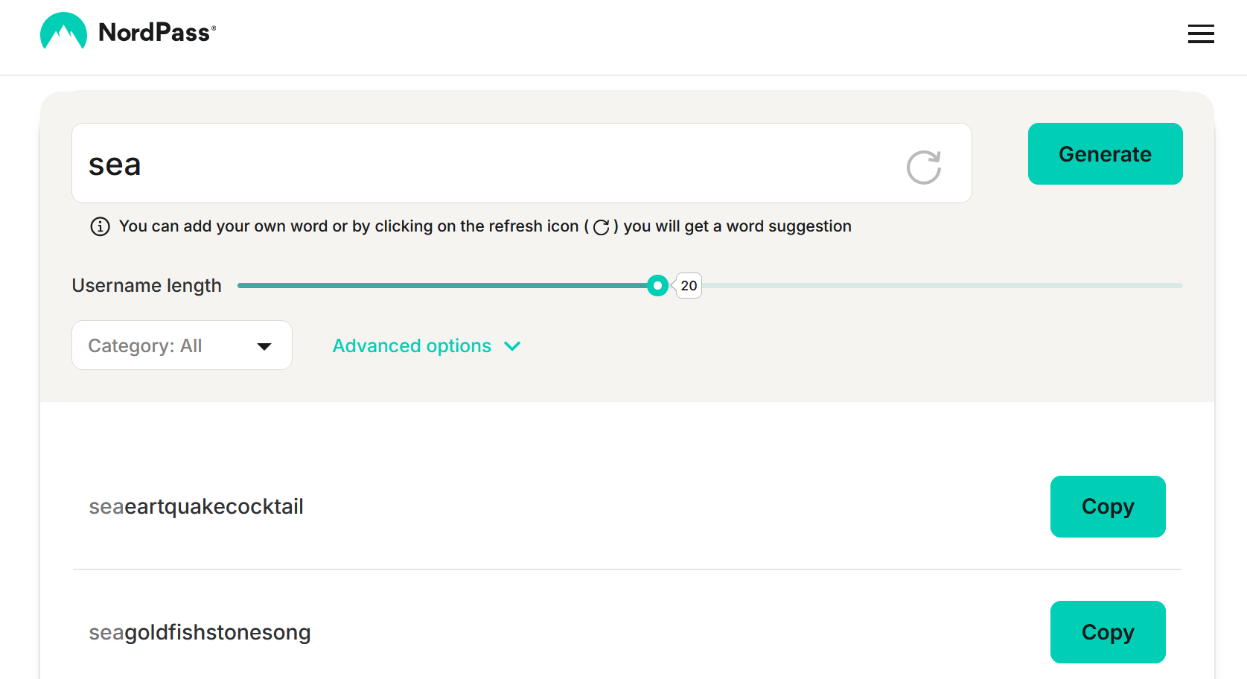The width and height of the screenshot is (1247, 679).
Task: Click the Advanced options chevron arrow
Action: tap(512, 346)
